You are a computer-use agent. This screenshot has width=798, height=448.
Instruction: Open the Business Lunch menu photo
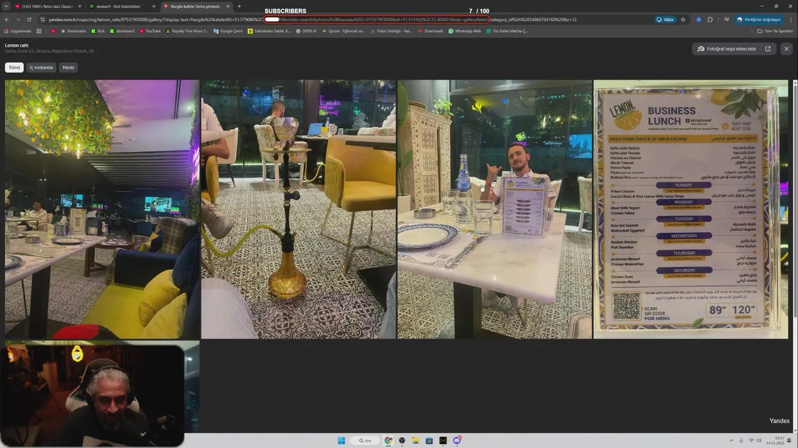tap(691, 209)
